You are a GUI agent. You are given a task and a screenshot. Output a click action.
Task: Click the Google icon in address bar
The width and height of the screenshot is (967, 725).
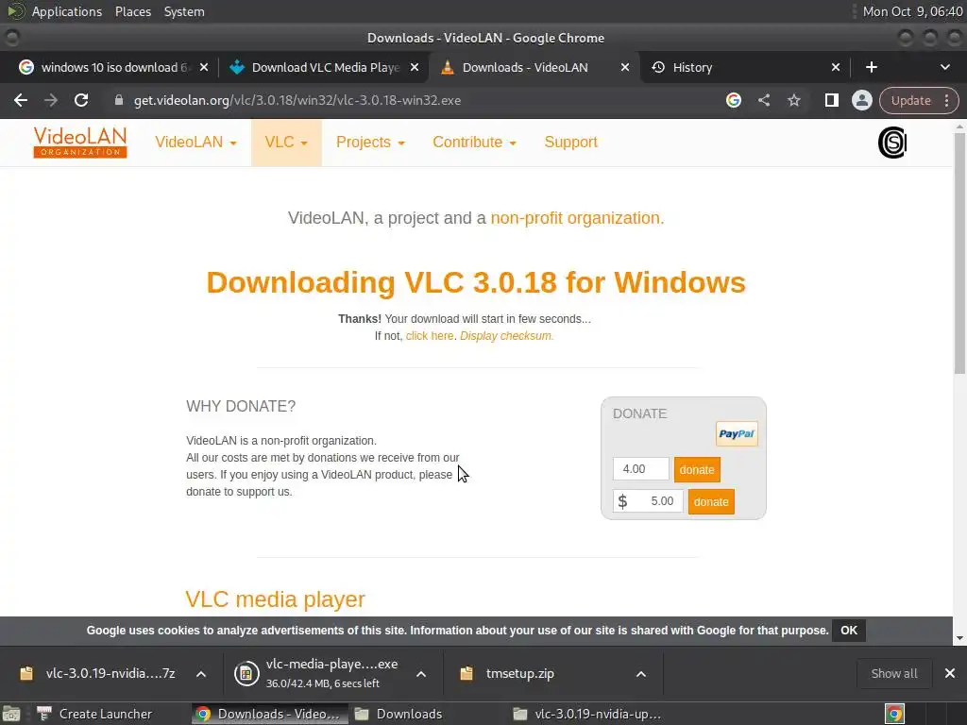733,100
